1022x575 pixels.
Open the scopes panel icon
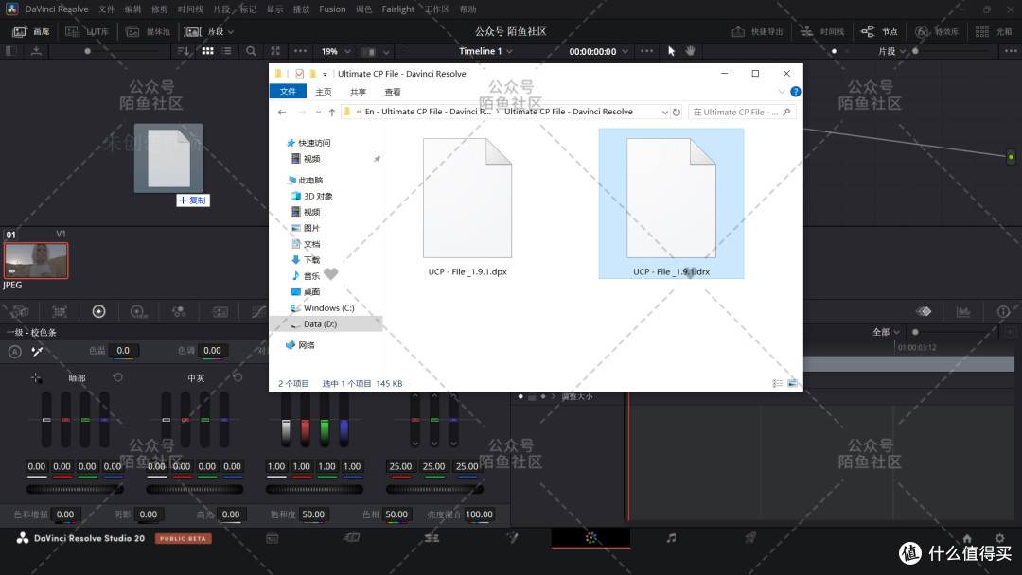click(963, 311)
